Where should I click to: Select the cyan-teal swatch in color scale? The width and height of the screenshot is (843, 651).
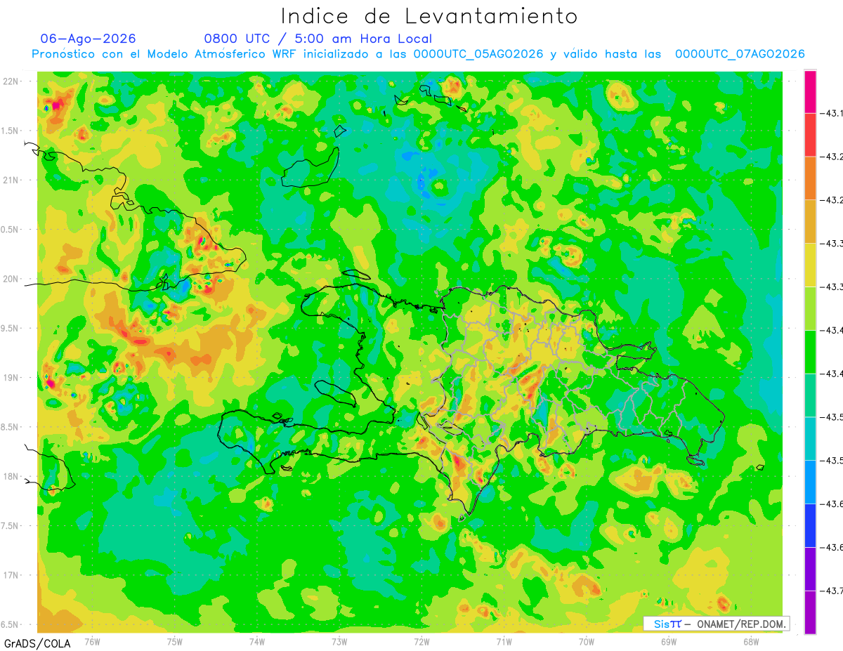click(810, 438)
